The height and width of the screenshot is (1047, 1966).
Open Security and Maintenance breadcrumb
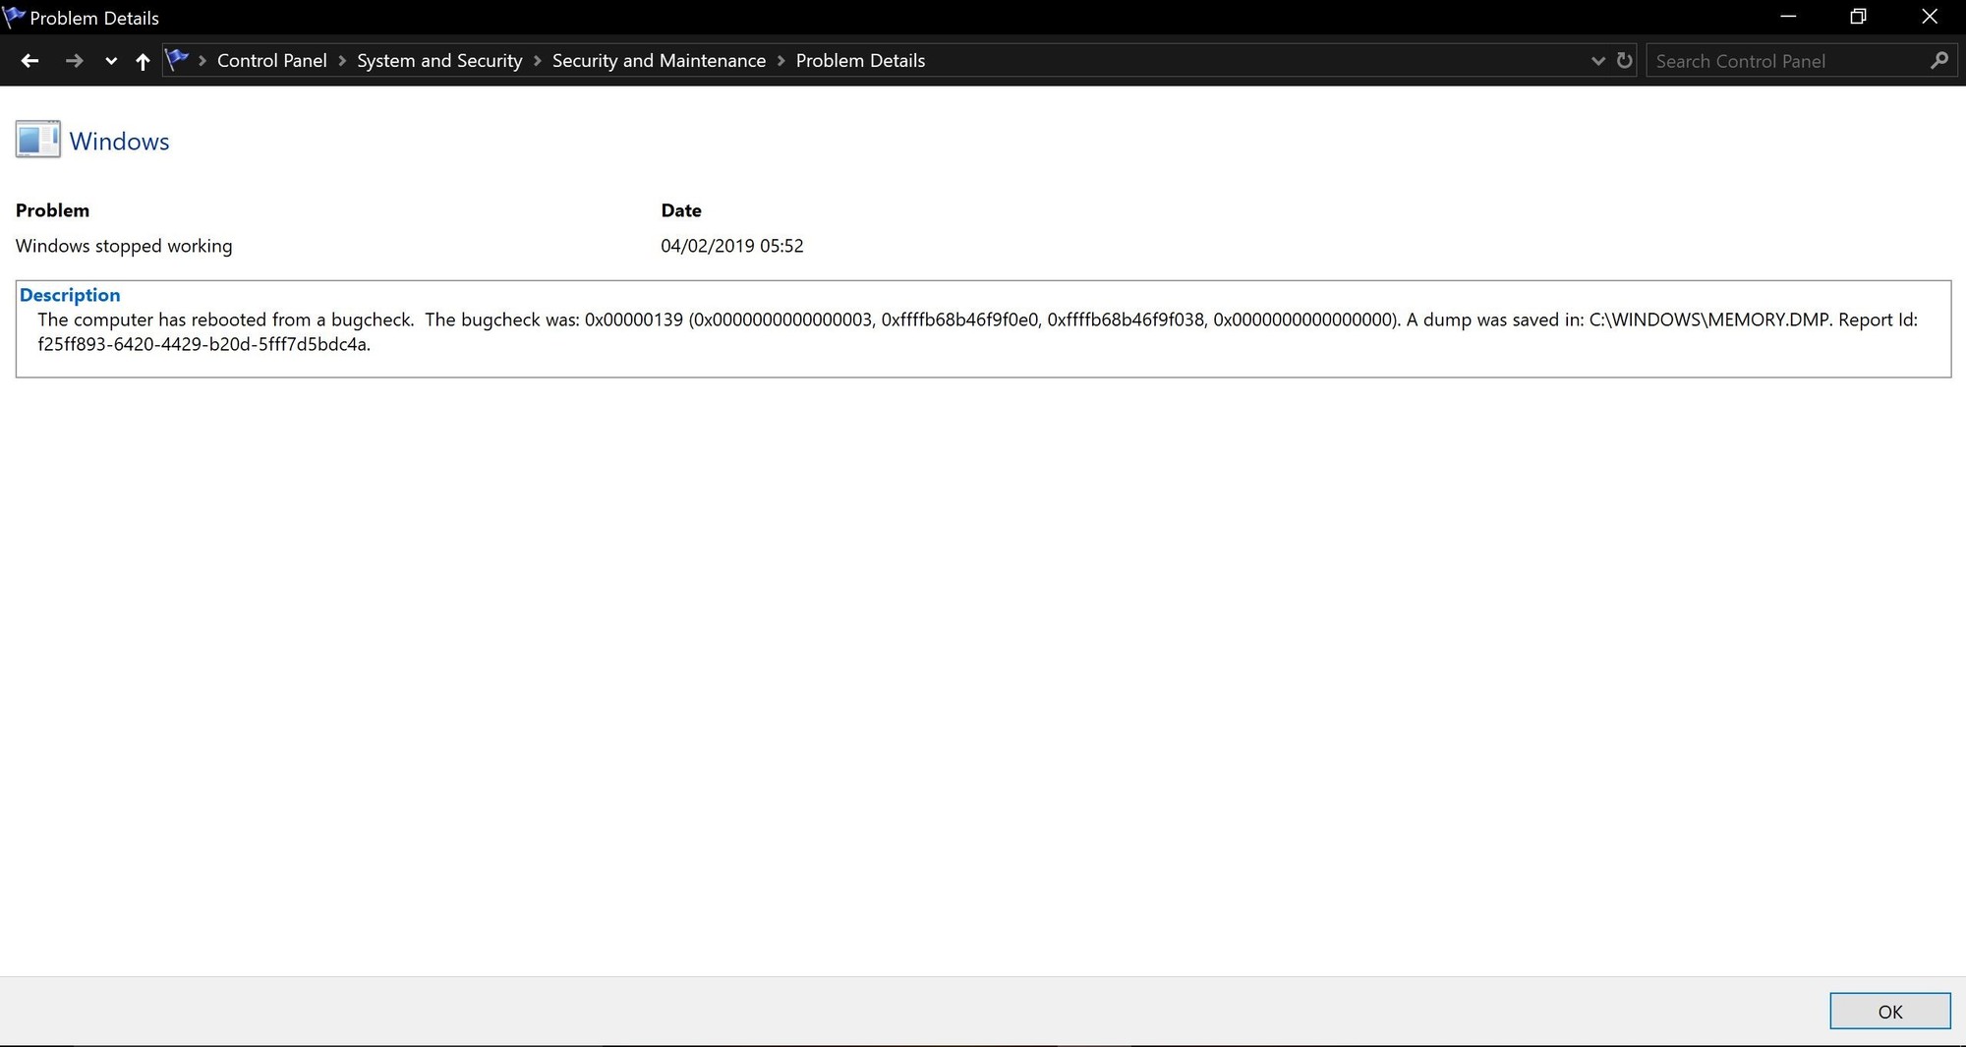pos(659,61)
